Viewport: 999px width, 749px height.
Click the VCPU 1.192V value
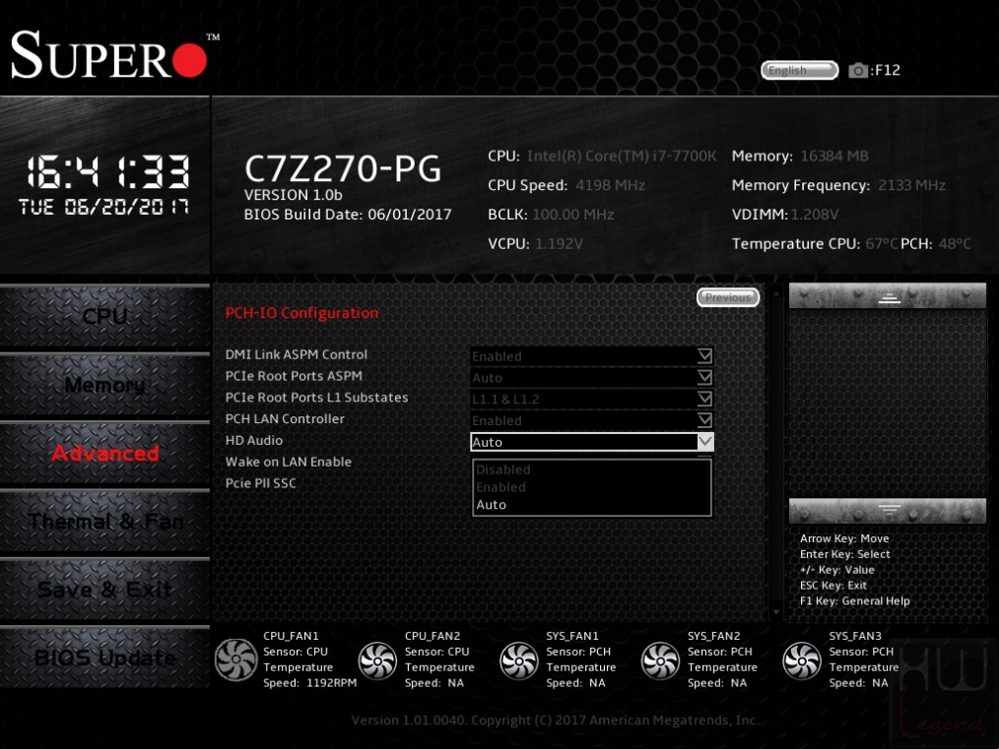coord(559,244)
